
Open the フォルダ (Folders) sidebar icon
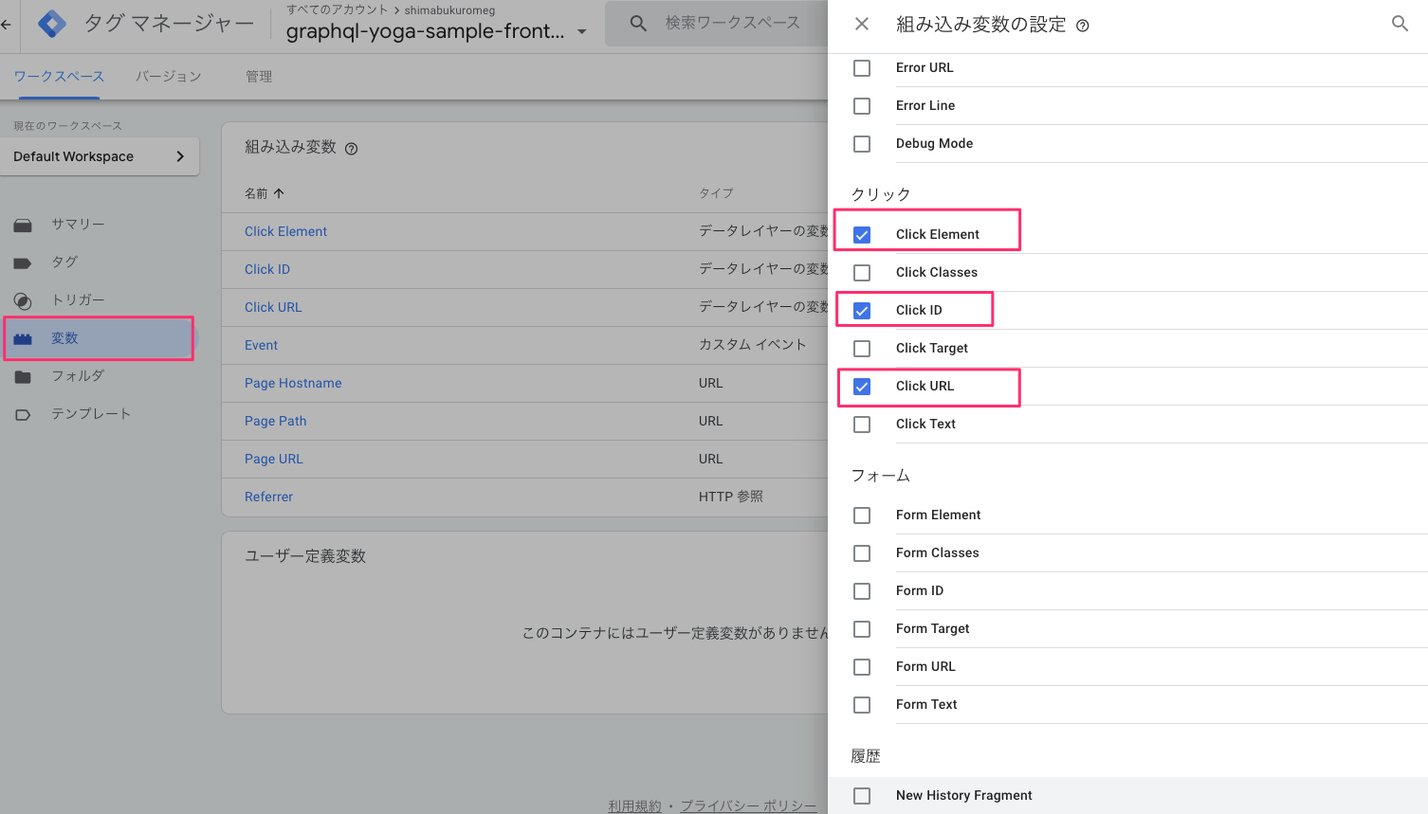pyautogui.click(x=22, y=375)
